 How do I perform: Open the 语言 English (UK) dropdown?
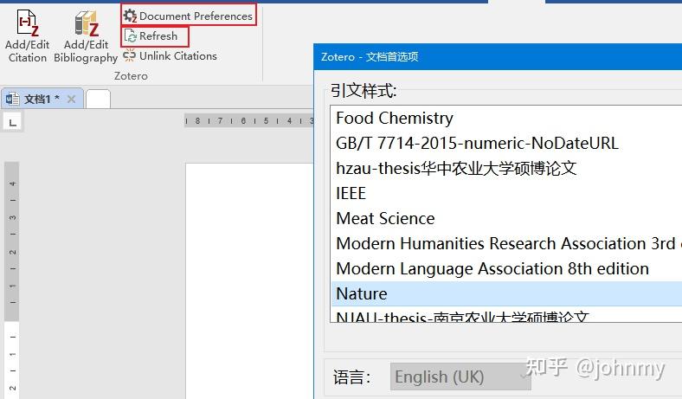pyautogui.click(x=460, y=376)
